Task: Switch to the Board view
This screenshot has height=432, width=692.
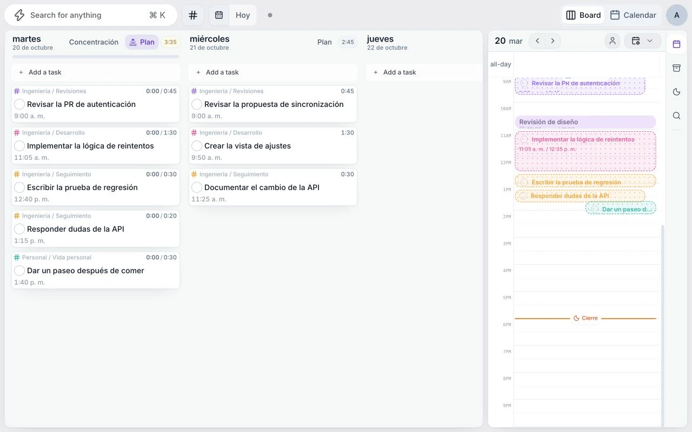Action: [583, 15]
